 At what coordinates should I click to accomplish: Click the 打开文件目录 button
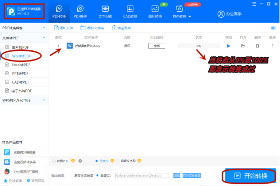click(192, 175)
